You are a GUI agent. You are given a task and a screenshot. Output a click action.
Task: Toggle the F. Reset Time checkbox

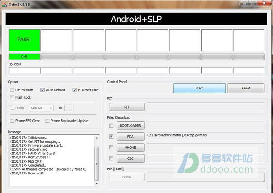point(75,90)
